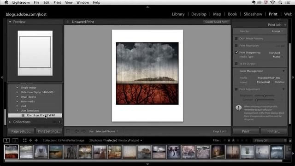The image size is (295, 166).
Task: Open the Filters Off dropdown
Action: pyautogui.click(x=270, y=141)
